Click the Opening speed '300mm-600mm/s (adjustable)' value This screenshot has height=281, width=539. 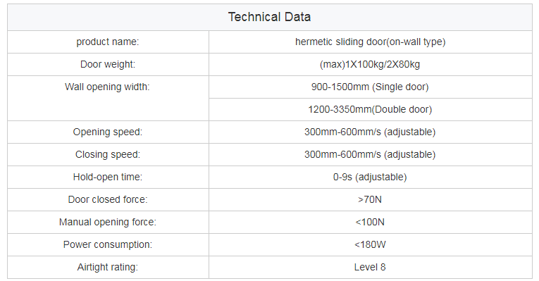point(370,132)
